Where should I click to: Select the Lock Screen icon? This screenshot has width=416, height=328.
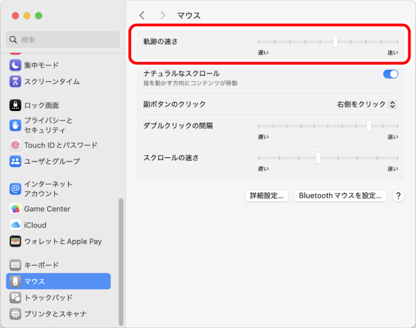coord(15,105)
